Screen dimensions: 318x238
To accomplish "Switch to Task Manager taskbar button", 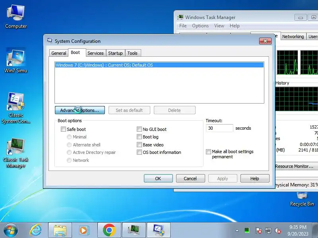I will [x=134, y=230].
